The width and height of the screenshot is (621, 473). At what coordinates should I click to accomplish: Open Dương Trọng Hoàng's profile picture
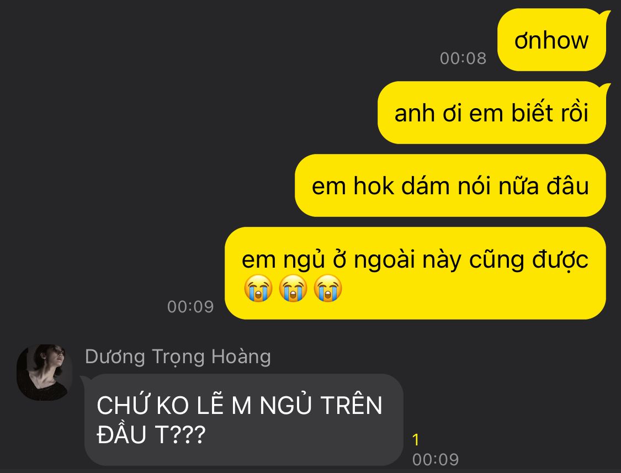pos(44,373)
